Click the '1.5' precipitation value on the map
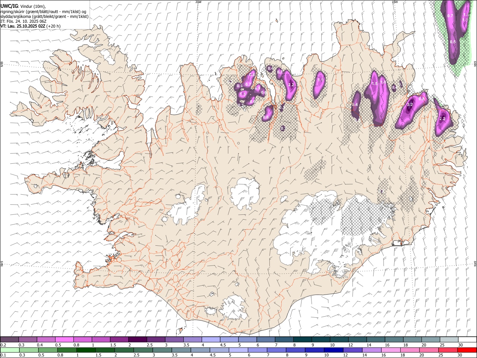 tap(375, 84)
